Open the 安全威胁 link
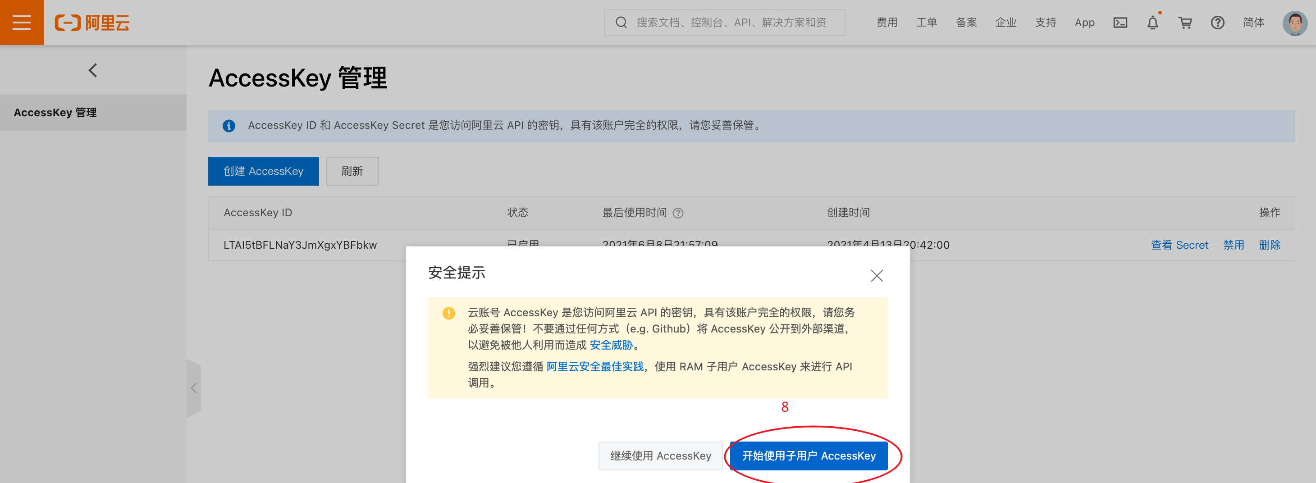The image size is (1316, 483). (x=611, y=345)
